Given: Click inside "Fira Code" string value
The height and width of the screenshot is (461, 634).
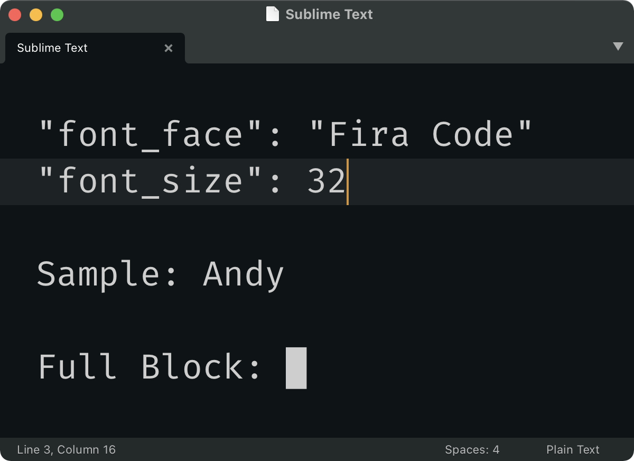Looking at the screenshot, I should [x=420, y=134].
